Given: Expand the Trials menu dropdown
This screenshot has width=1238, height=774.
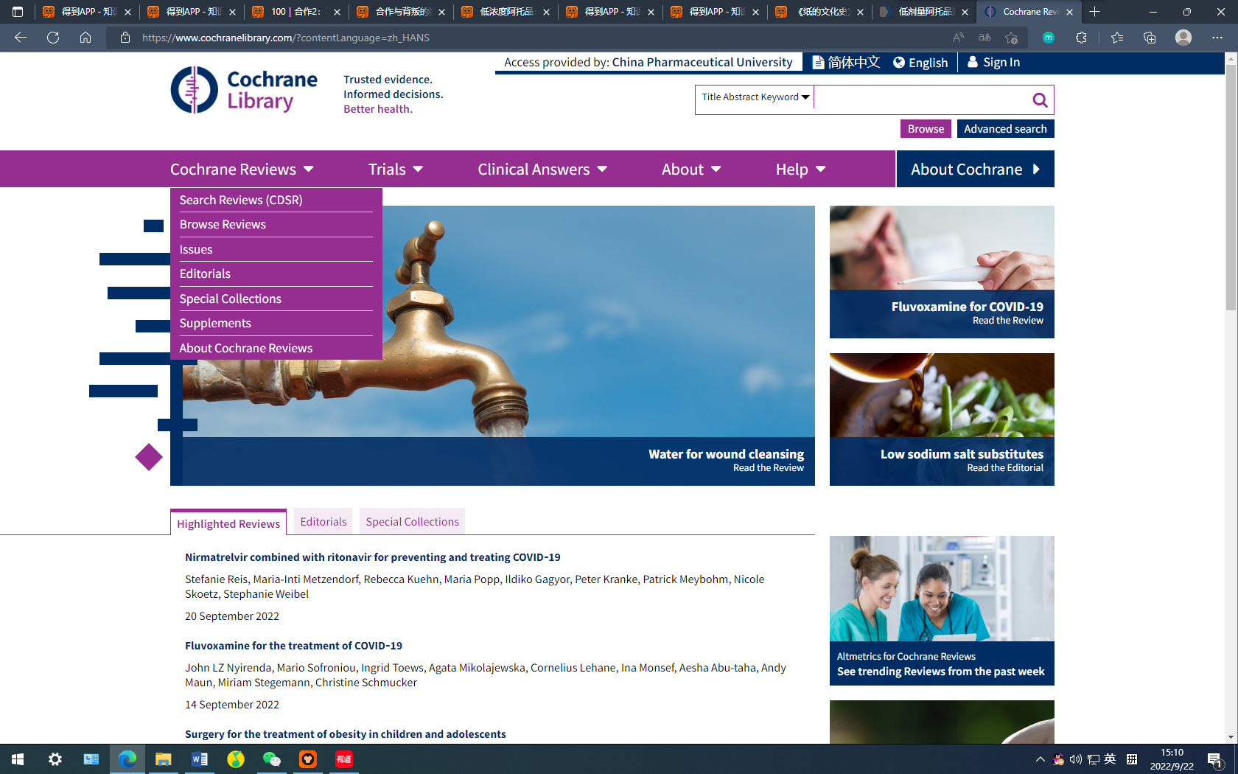Looking at the screenshot, I should (396, 170).
